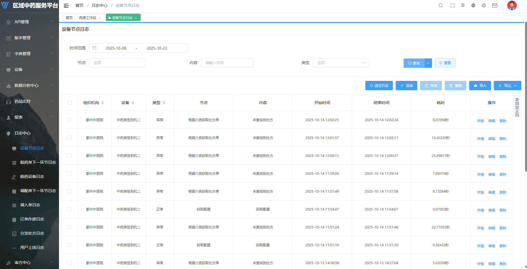Open the 类型 dropdown filter
Screen dimensions: 527x269
(x=341, y=63)
